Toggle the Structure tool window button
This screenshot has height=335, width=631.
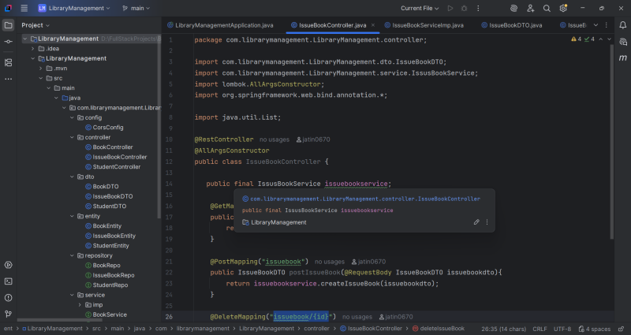tap(8, 62)
